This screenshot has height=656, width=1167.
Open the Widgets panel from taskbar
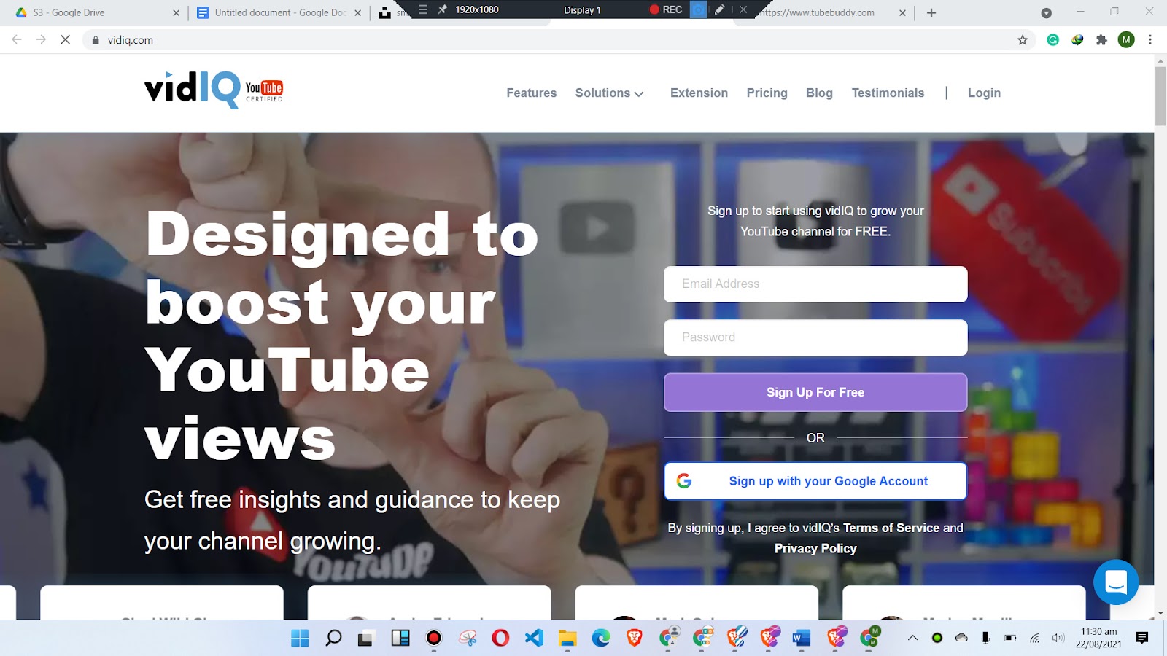coord(400,639)
